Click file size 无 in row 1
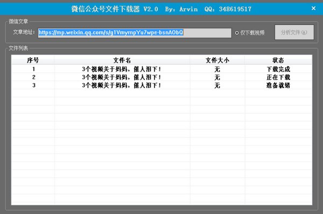The width and height of the screenshot is (323, 214). (x=217, y=69)
